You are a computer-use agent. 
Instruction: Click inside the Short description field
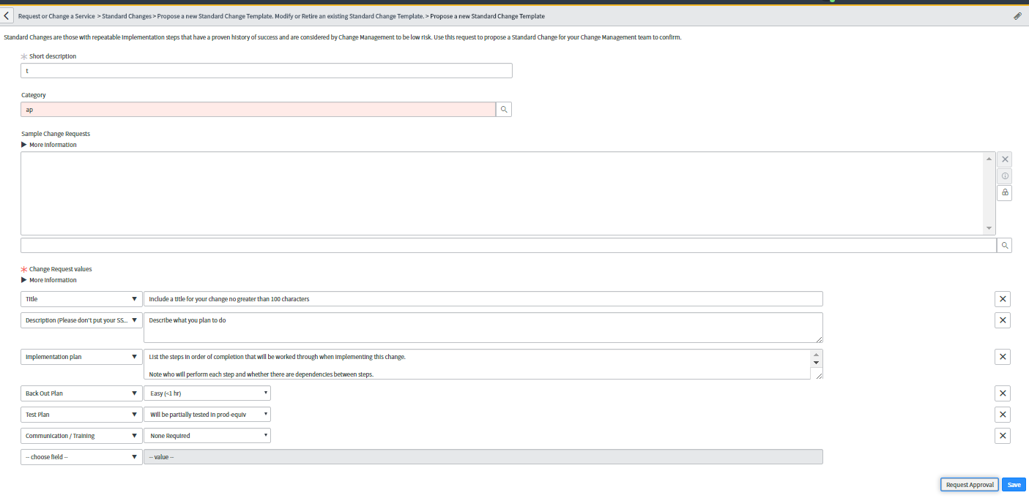tap(267, 70)
